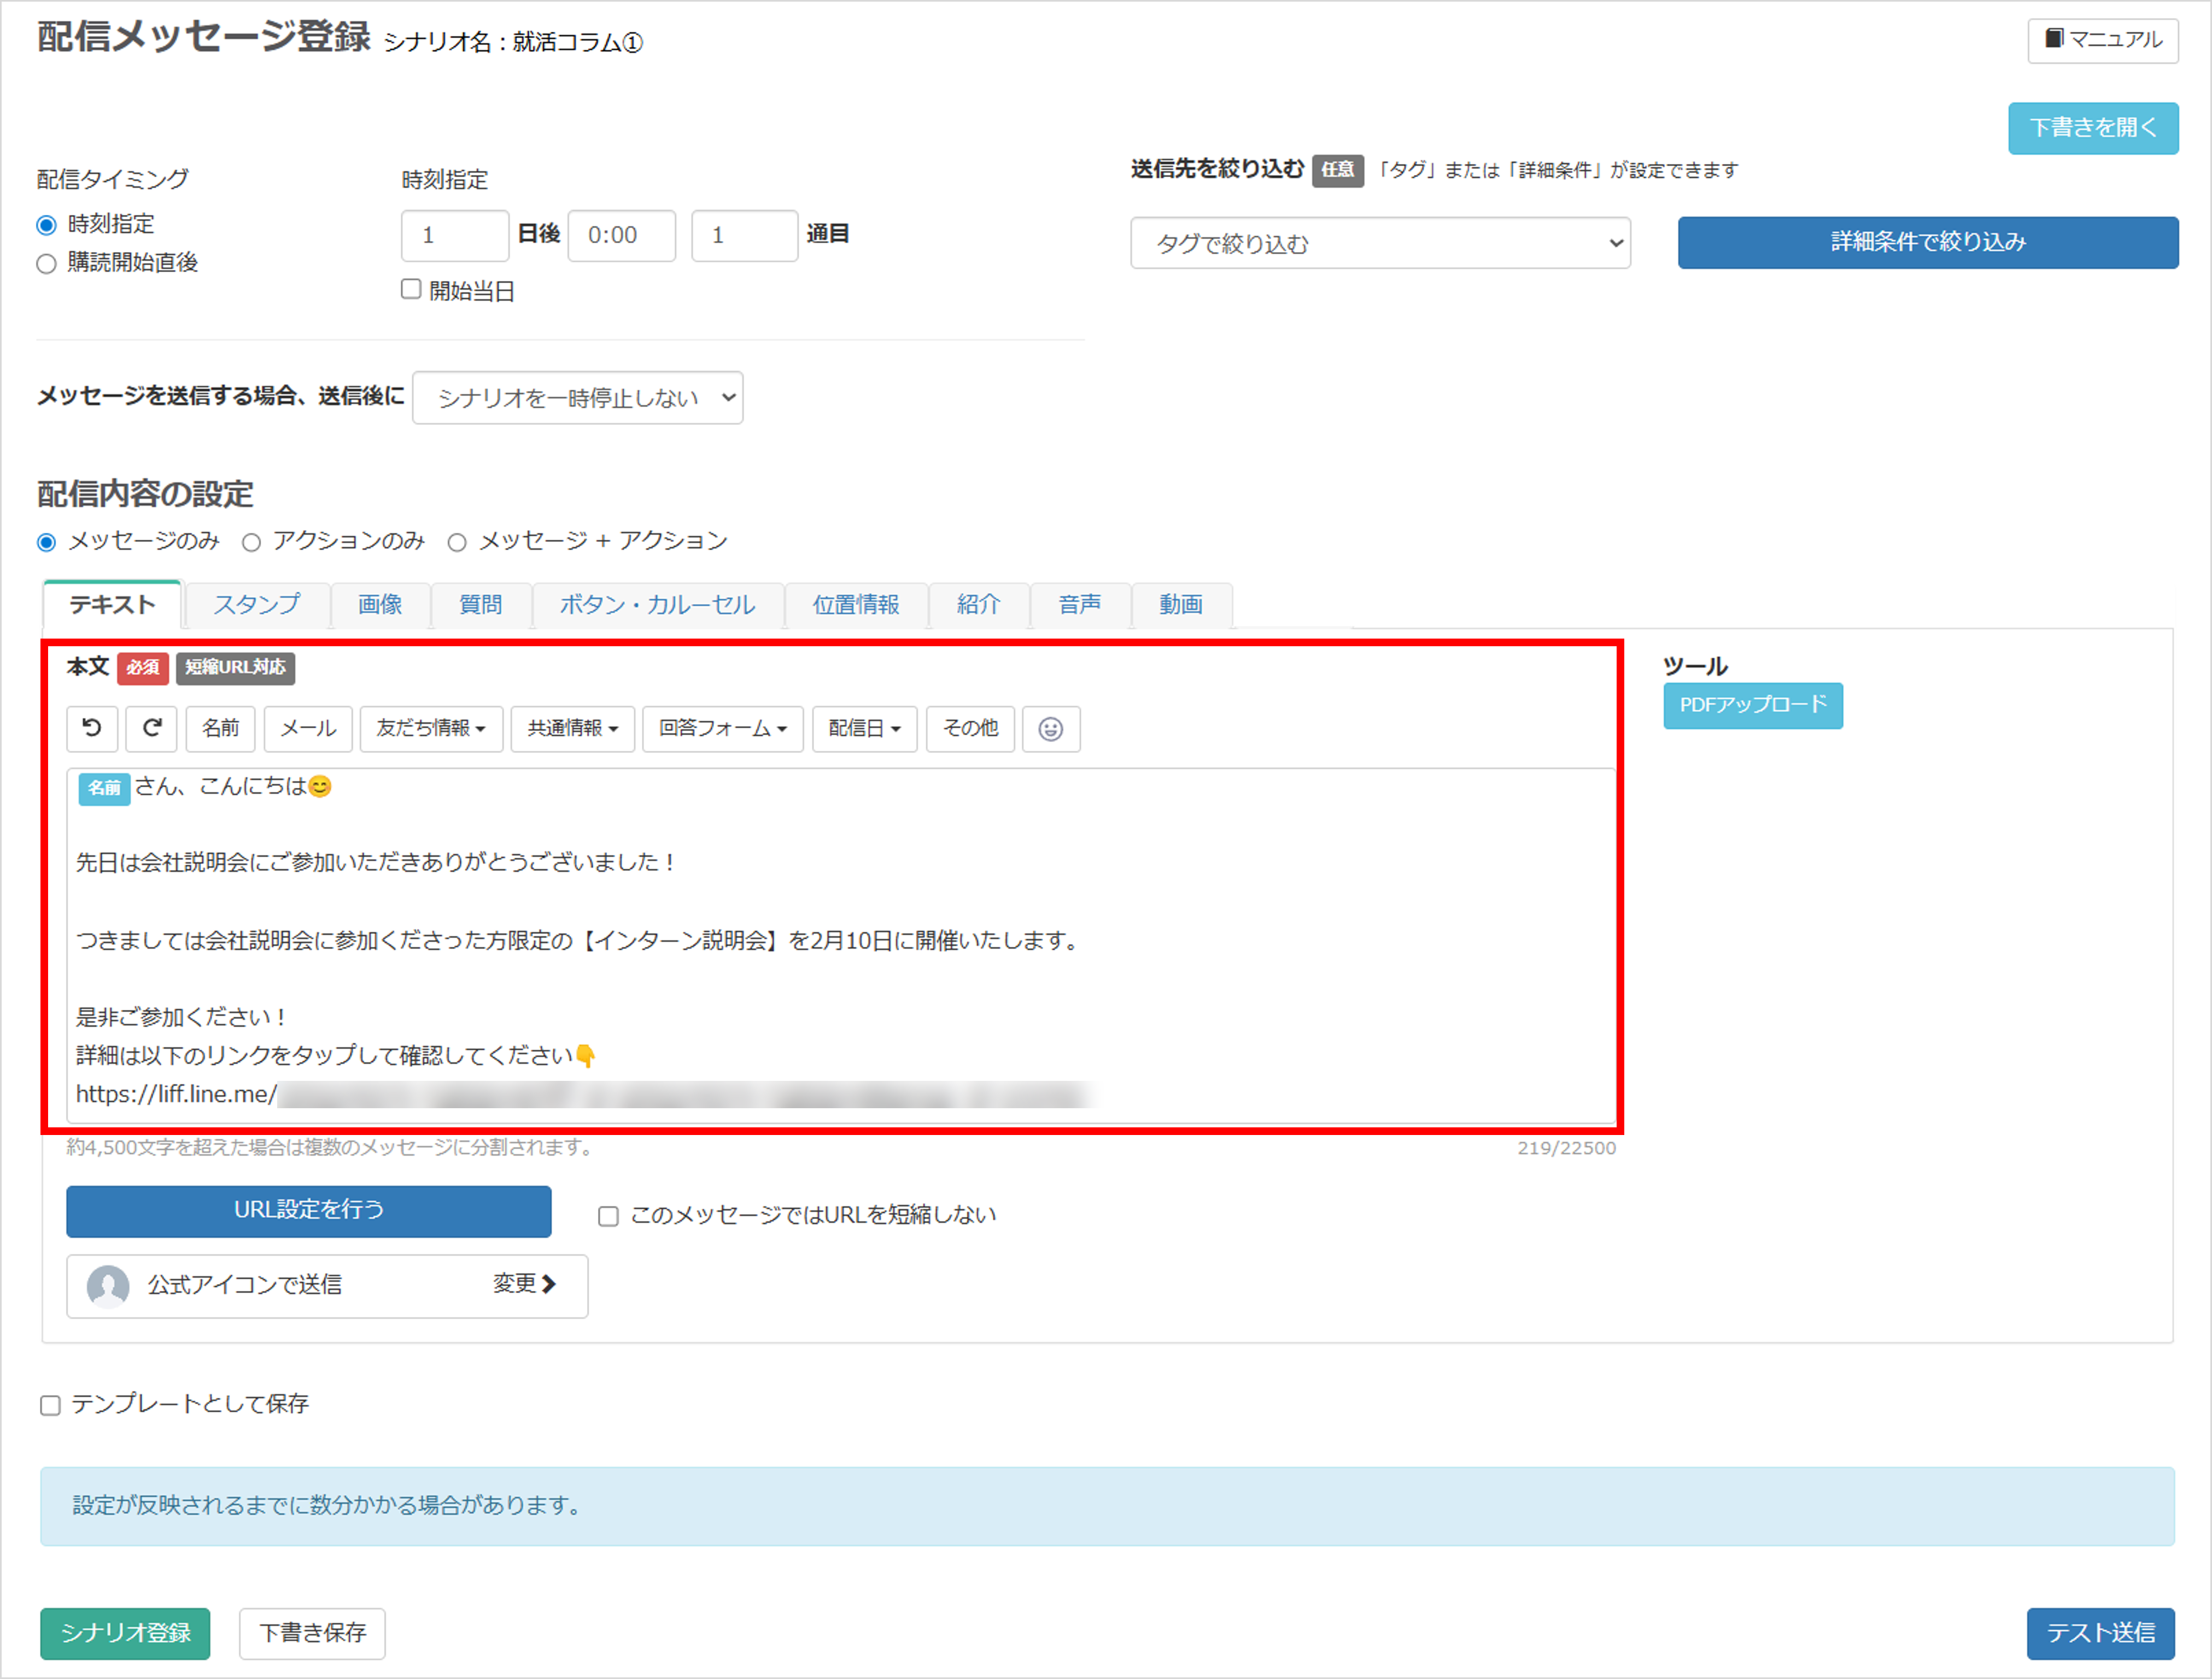Expand the タグで絞り込む dropdown
Screen dimensions: 2212x1679
(1380, 243)
